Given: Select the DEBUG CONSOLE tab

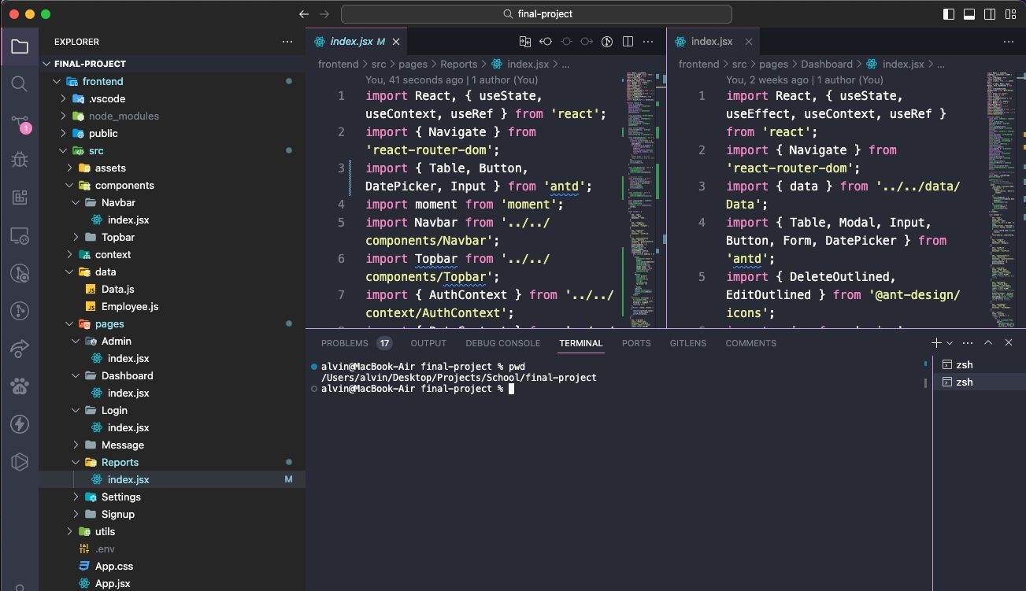Looking at the screenshot, I should (502, 342).
